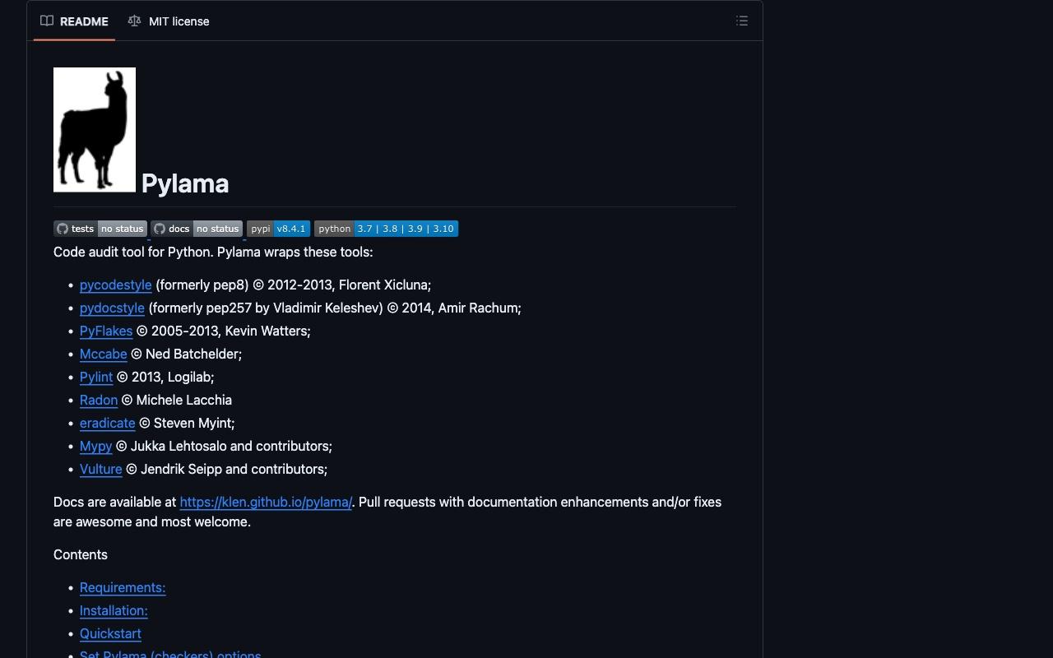The width and height of the screenshot is (1053, 658).
Task: Click the tests status badge
Action: point(100,229)
